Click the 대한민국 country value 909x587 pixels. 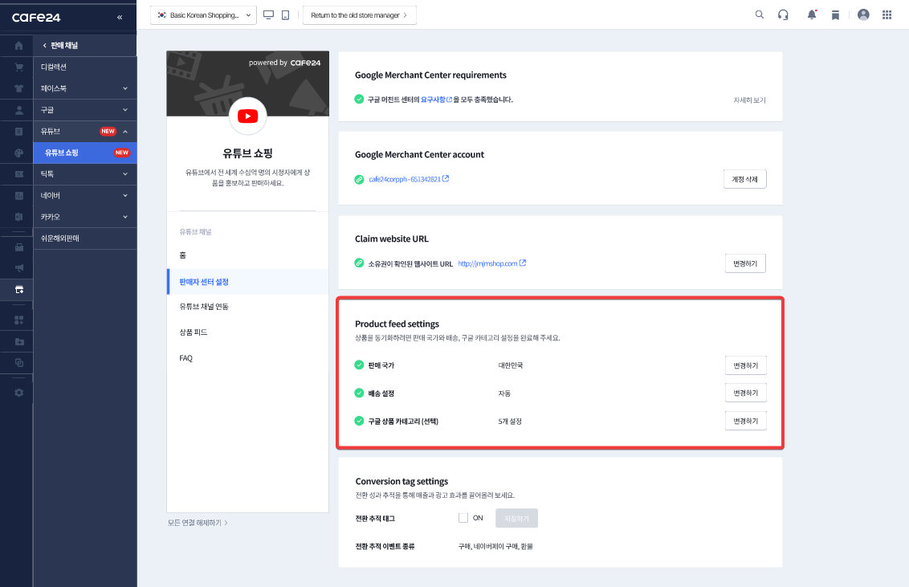(511, 365)
